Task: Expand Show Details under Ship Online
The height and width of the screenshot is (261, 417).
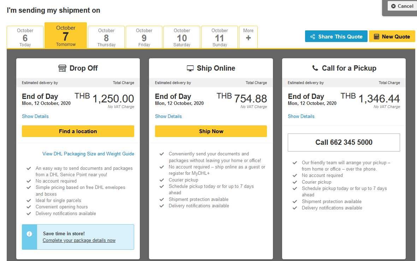Action: (x=168, y=116)
